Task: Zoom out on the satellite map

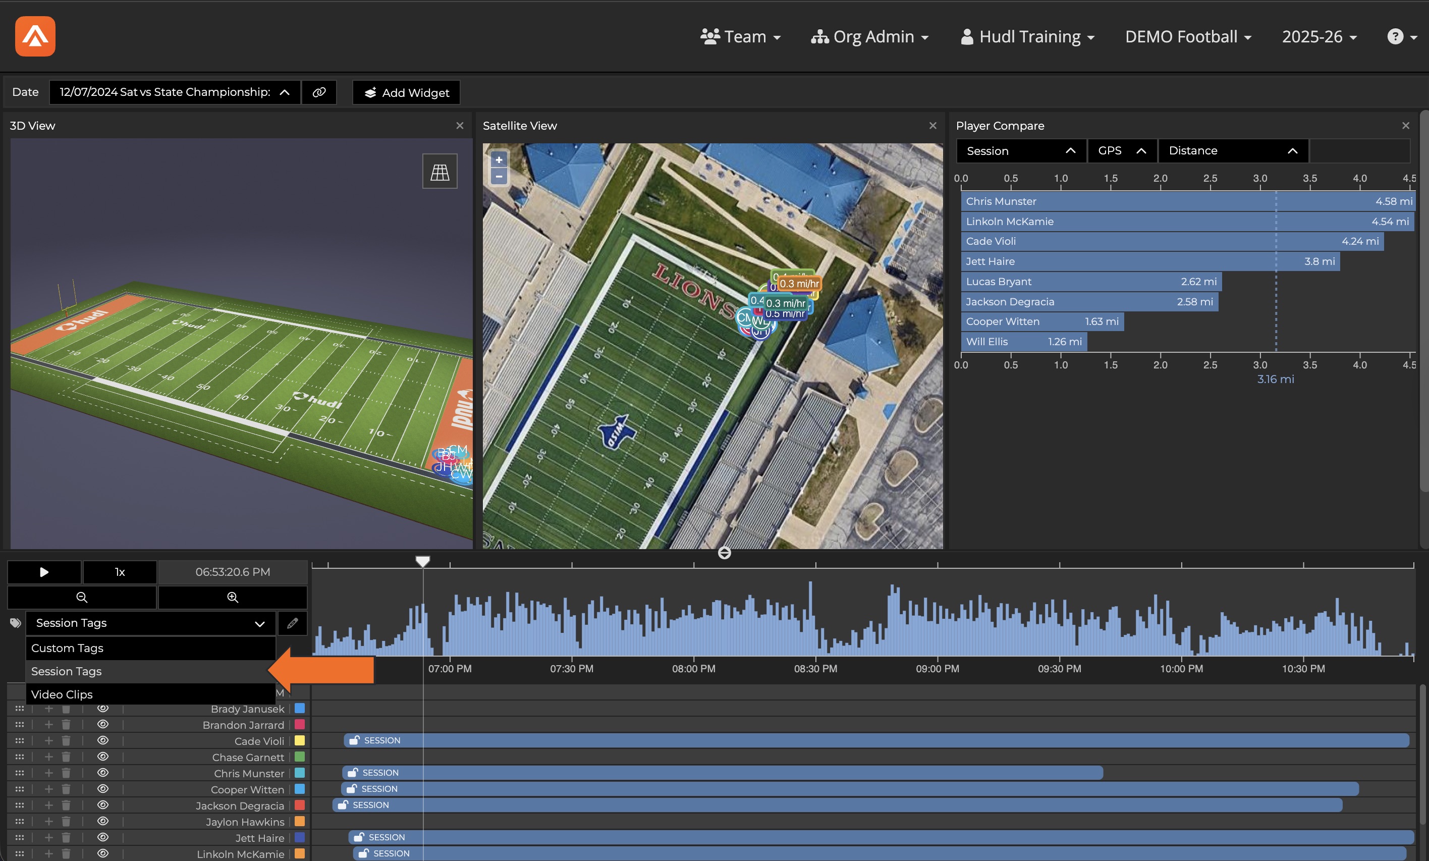Action: pos(499,176)
